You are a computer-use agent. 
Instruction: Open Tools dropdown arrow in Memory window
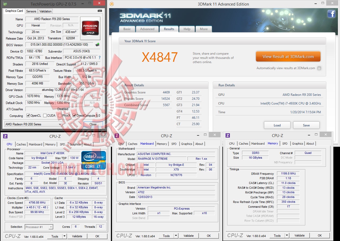coord(287,235)
